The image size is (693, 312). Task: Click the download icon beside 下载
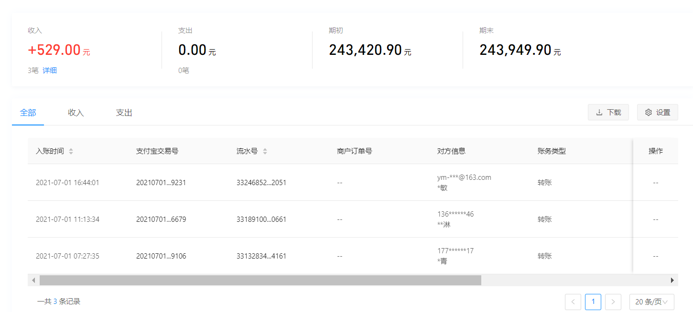599,113
